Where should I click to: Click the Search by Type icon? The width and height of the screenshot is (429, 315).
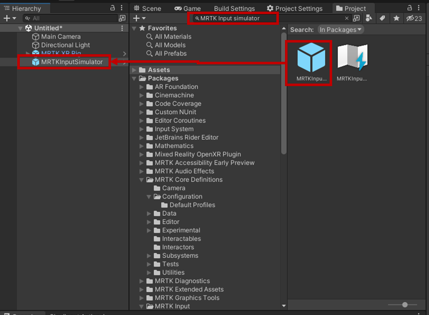pyautogui.click(x=369, y=18)
